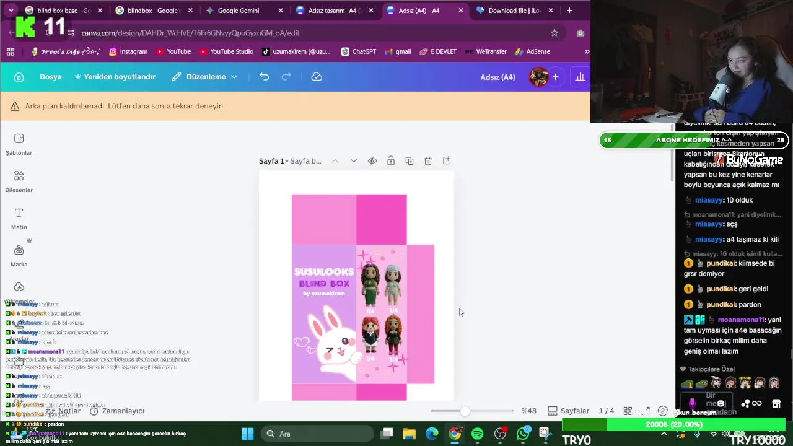Open the Sayfalar pages view
This screenshot has width=793, height=446.
click(569, 411)
